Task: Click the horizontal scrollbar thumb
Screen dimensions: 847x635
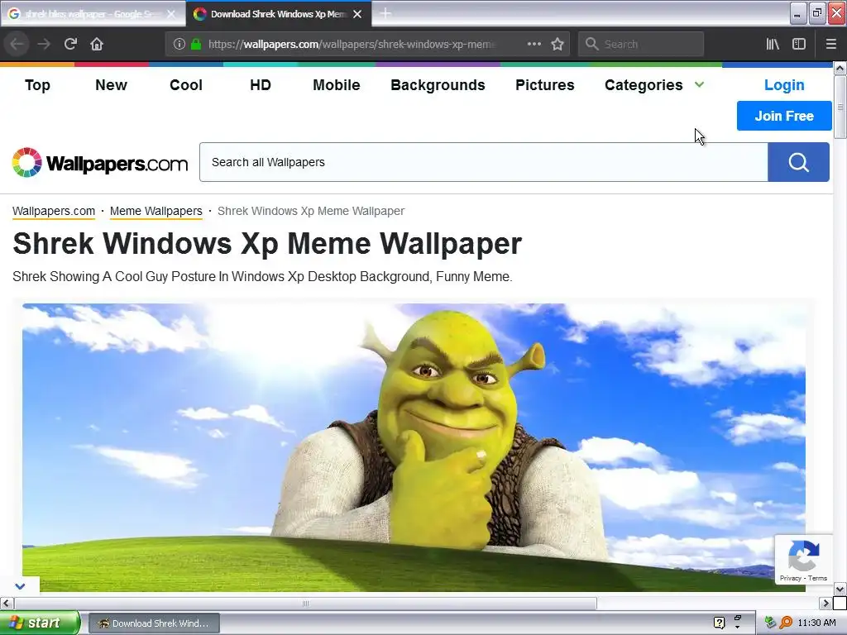Action: click(305, 603)
